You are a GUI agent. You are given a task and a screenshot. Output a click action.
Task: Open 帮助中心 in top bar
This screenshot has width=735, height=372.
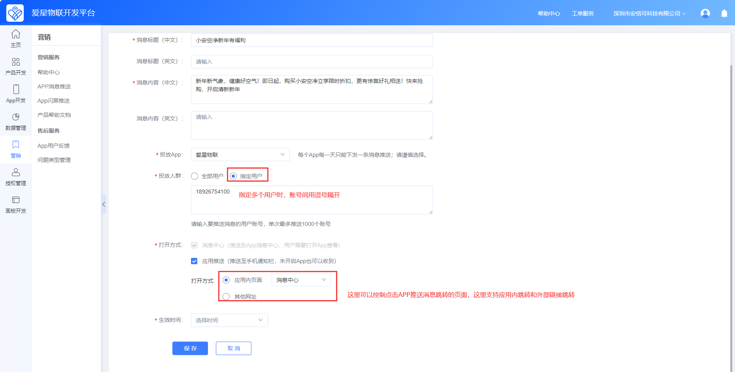click(549, 13)
